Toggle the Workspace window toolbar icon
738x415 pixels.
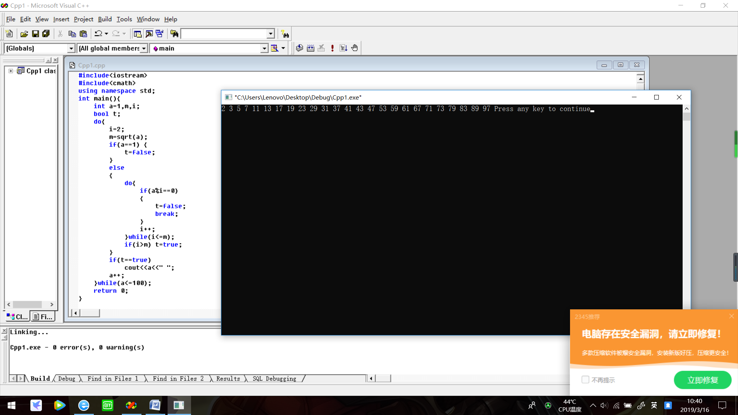click(138, 34)
